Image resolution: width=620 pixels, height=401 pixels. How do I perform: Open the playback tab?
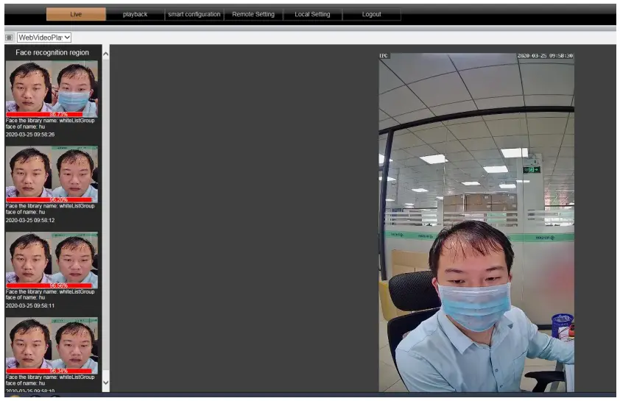(135, 14)
